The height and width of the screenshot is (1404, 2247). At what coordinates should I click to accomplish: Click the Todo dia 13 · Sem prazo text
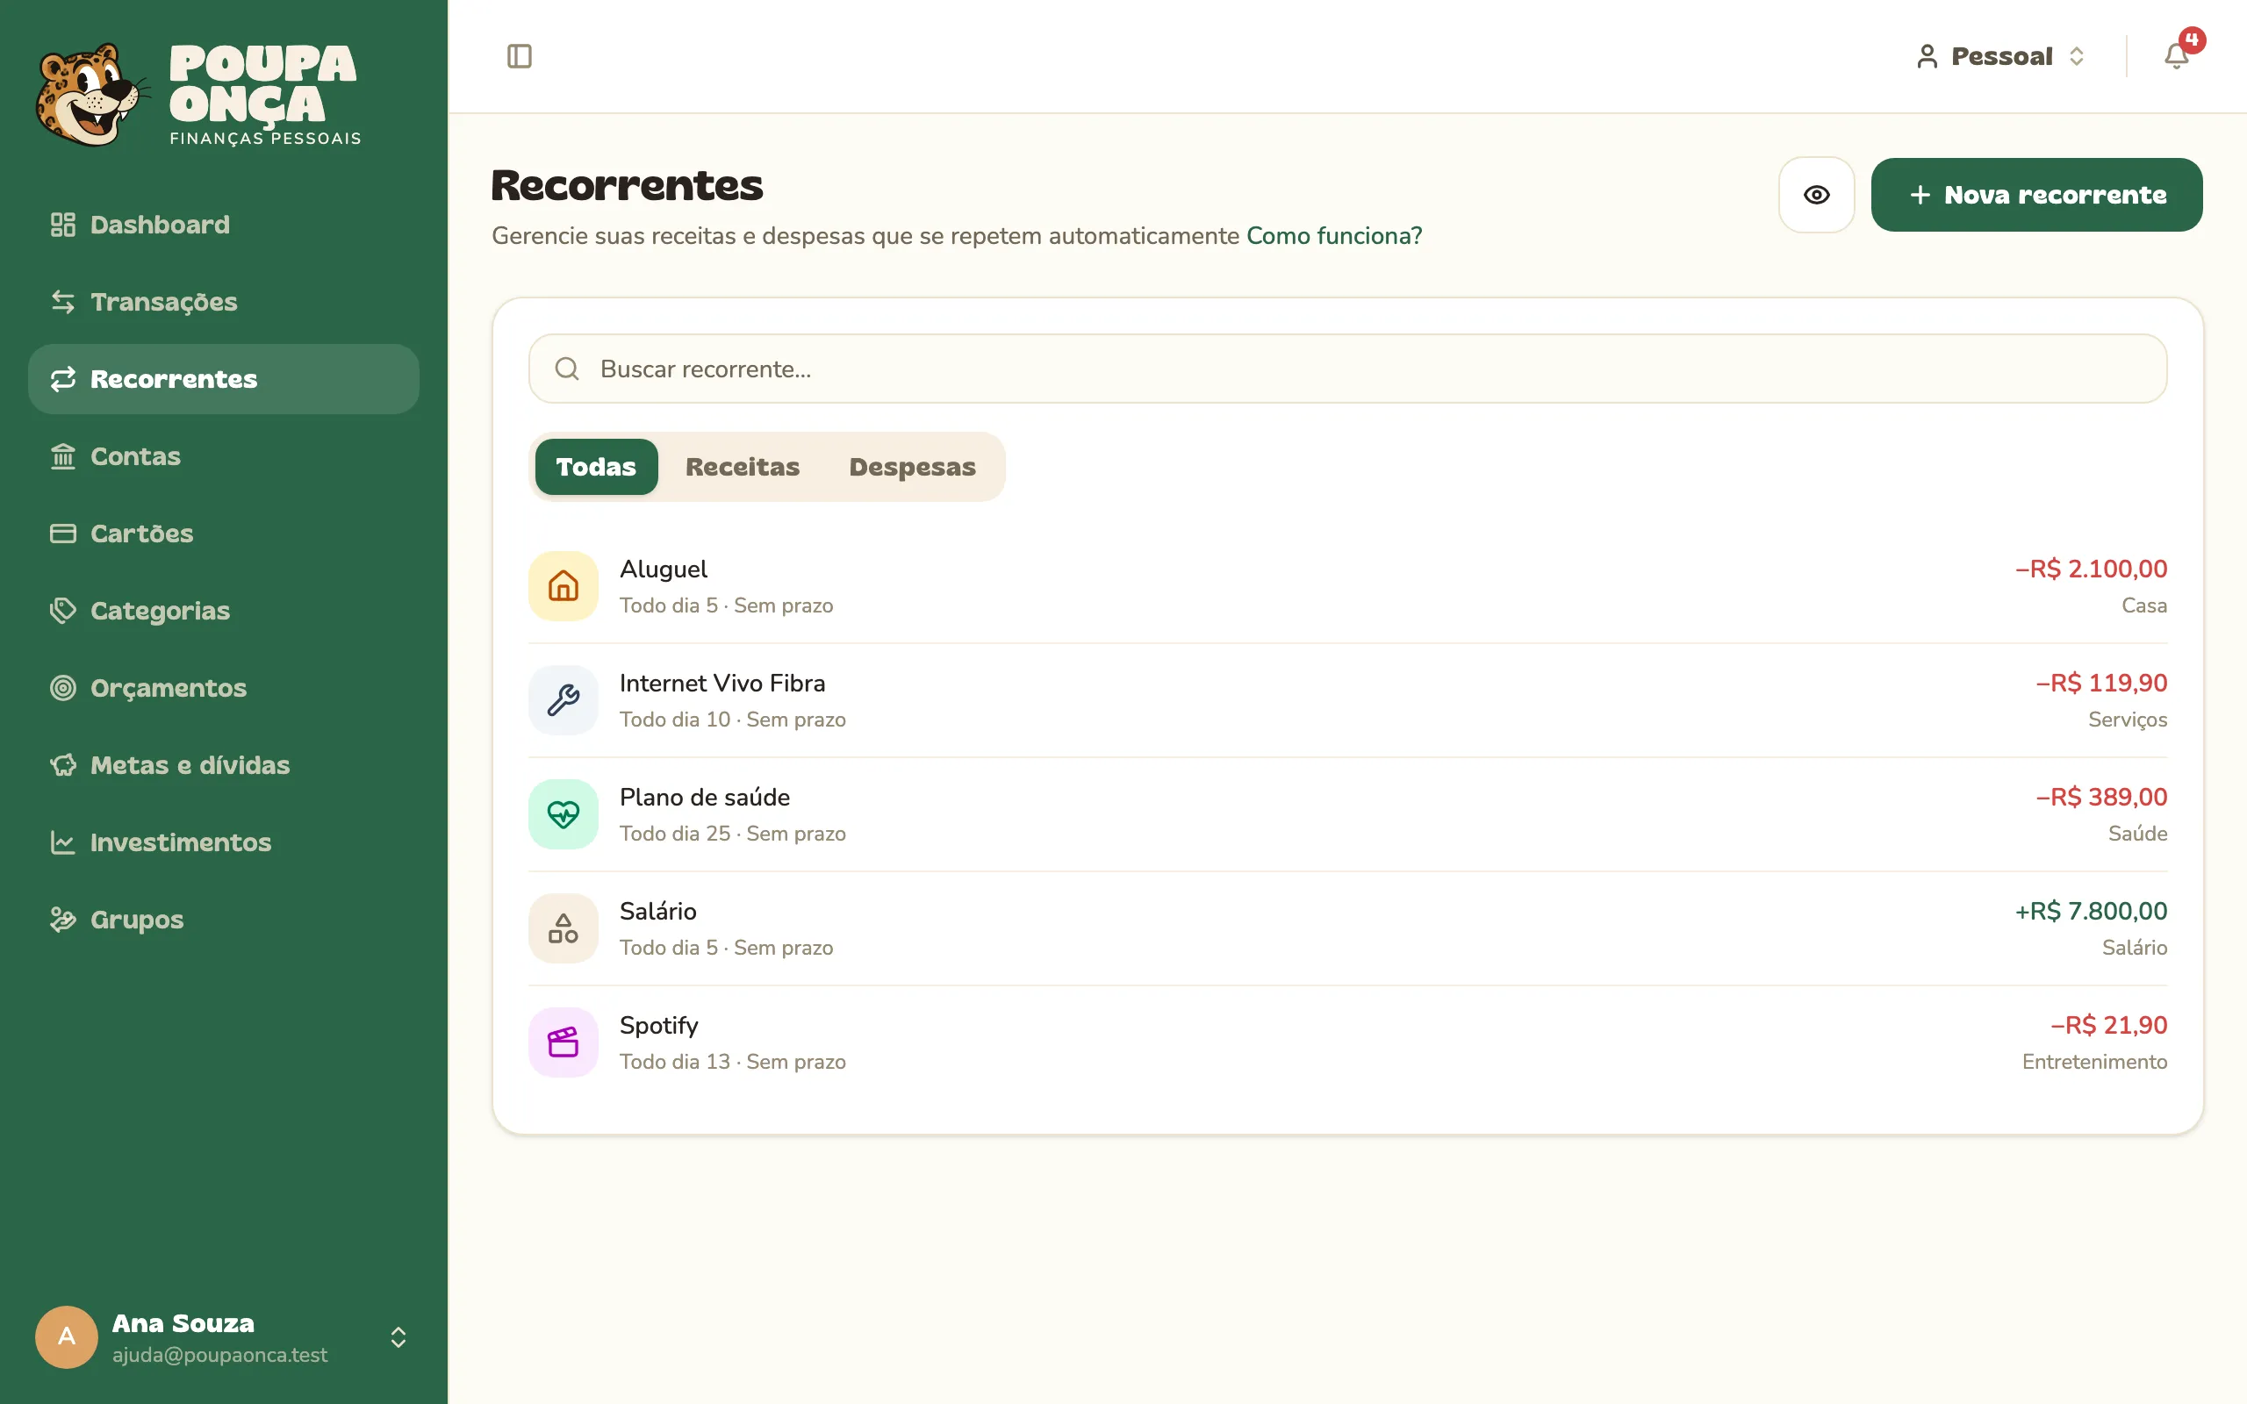pyautogui.click(x=732, y=1062)
